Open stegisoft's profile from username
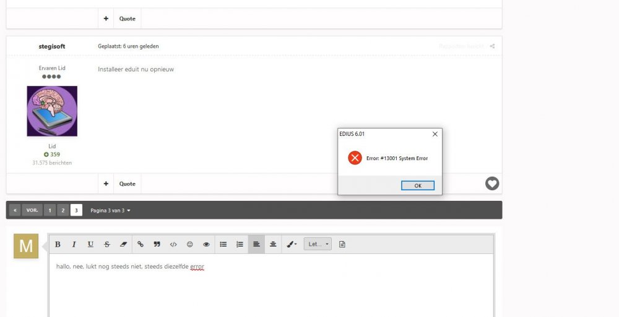619x317 pixels. (52, 46)
